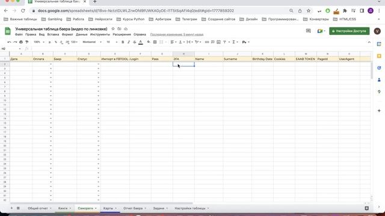
Task: Bookmark this page with star in address bar
Action: tap(309, 11)
